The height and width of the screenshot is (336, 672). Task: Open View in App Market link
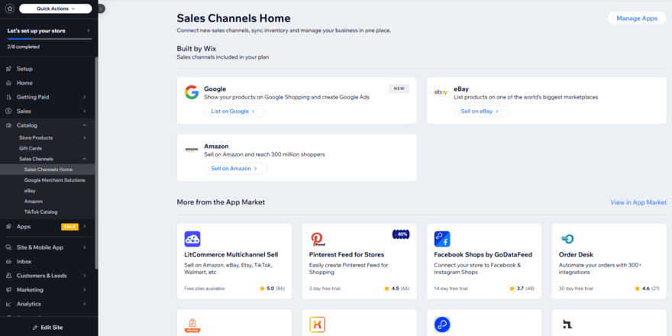[x=638, y=202]
